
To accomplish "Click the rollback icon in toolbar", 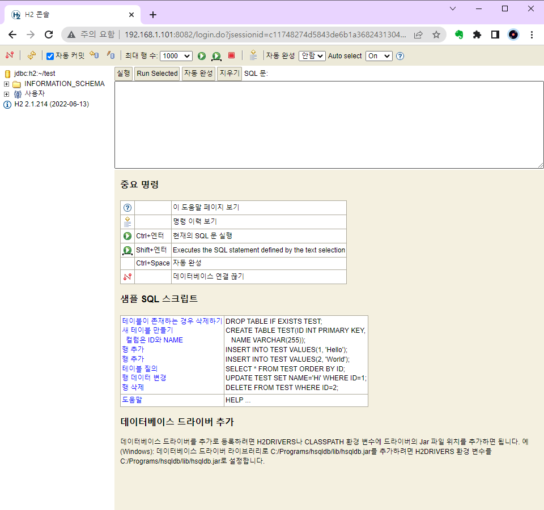I will tap(94, 55).
